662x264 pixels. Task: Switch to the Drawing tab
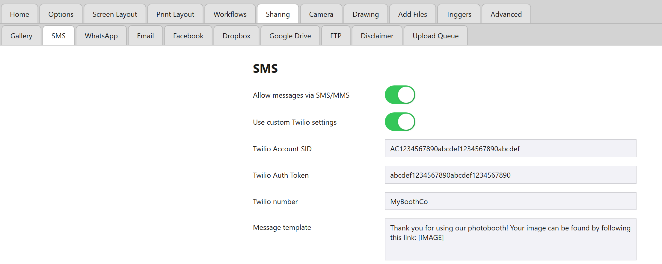(x=366, y=14)
